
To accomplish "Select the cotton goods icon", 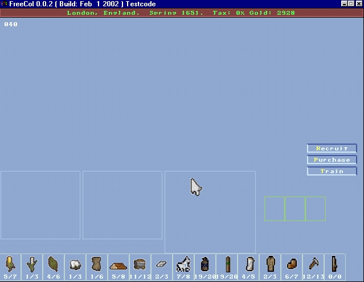I will (x=75, y=265).
